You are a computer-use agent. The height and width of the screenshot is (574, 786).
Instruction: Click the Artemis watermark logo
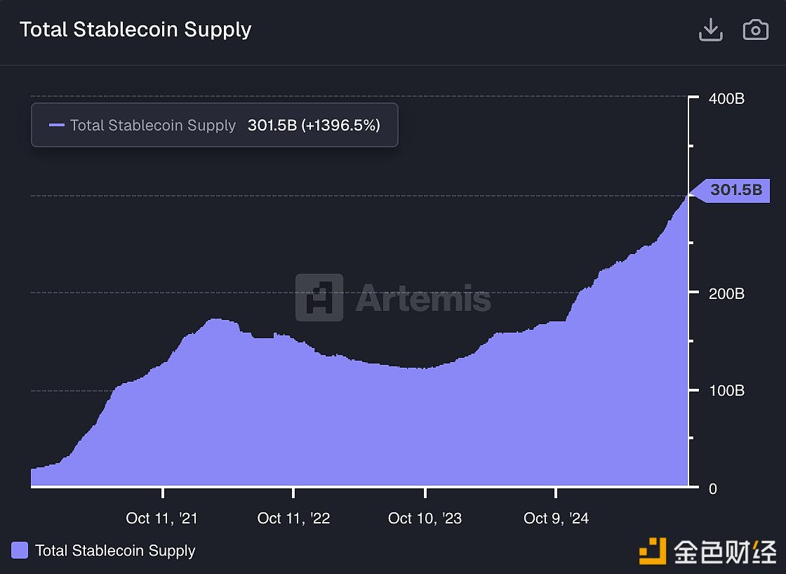click(319, 298)
